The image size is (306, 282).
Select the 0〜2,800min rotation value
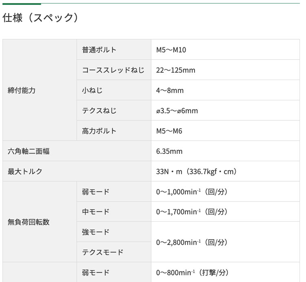[192, 242]
